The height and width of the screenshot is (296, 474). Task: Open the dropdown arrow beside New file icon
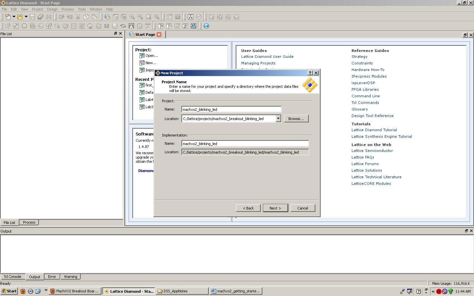click(14, 17)
